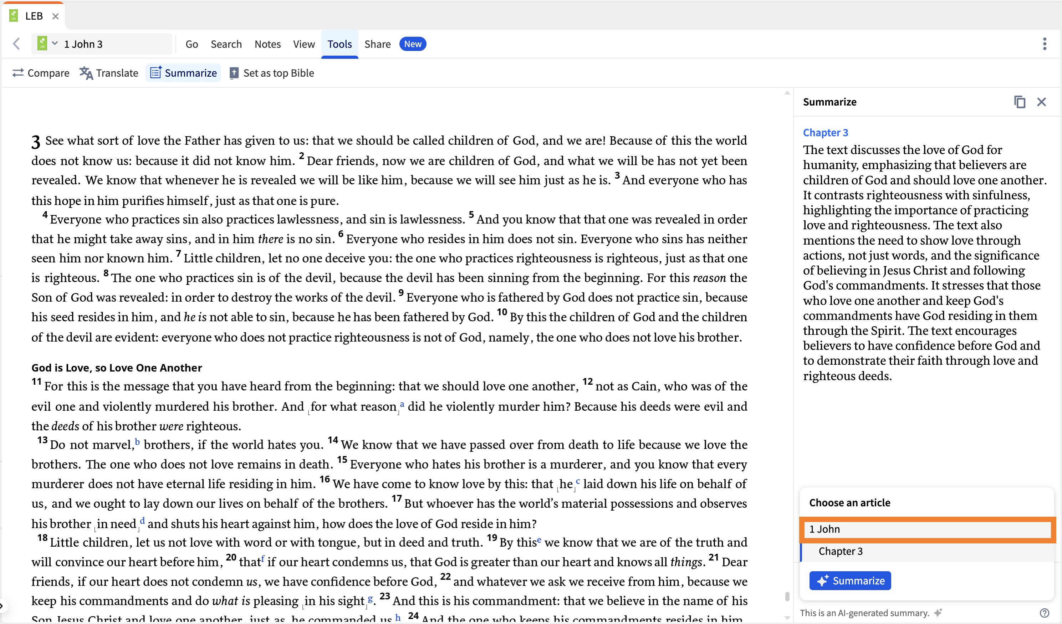Open the Search menu
The width and height of the screenshot is (1062, 624).
(226, 44)
